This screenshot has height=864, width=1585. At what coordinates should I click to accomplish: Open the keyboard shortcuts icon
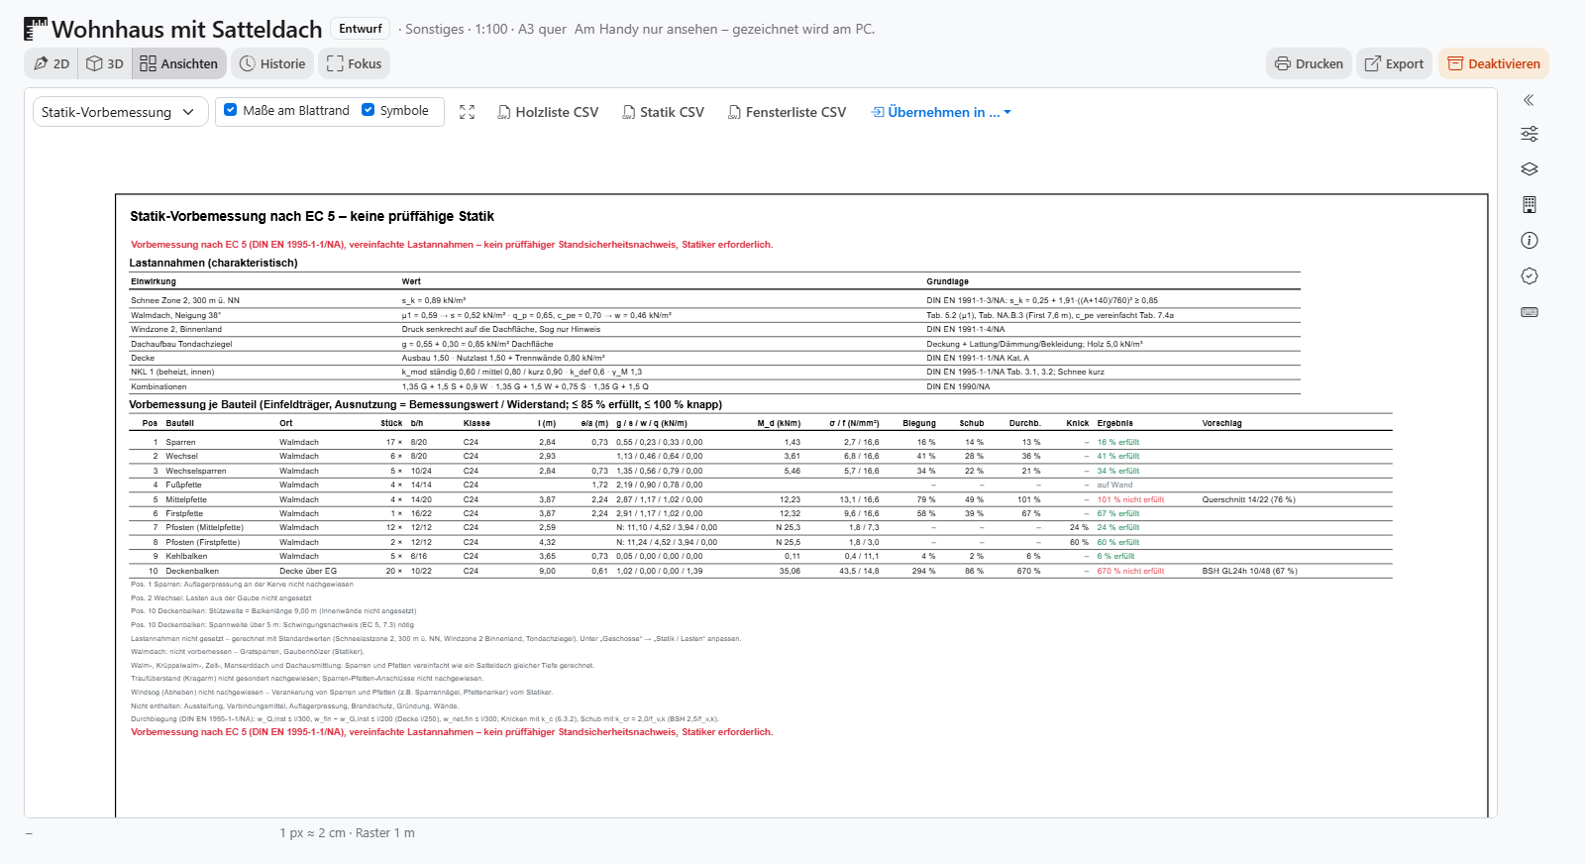[x=1529, y=312]
